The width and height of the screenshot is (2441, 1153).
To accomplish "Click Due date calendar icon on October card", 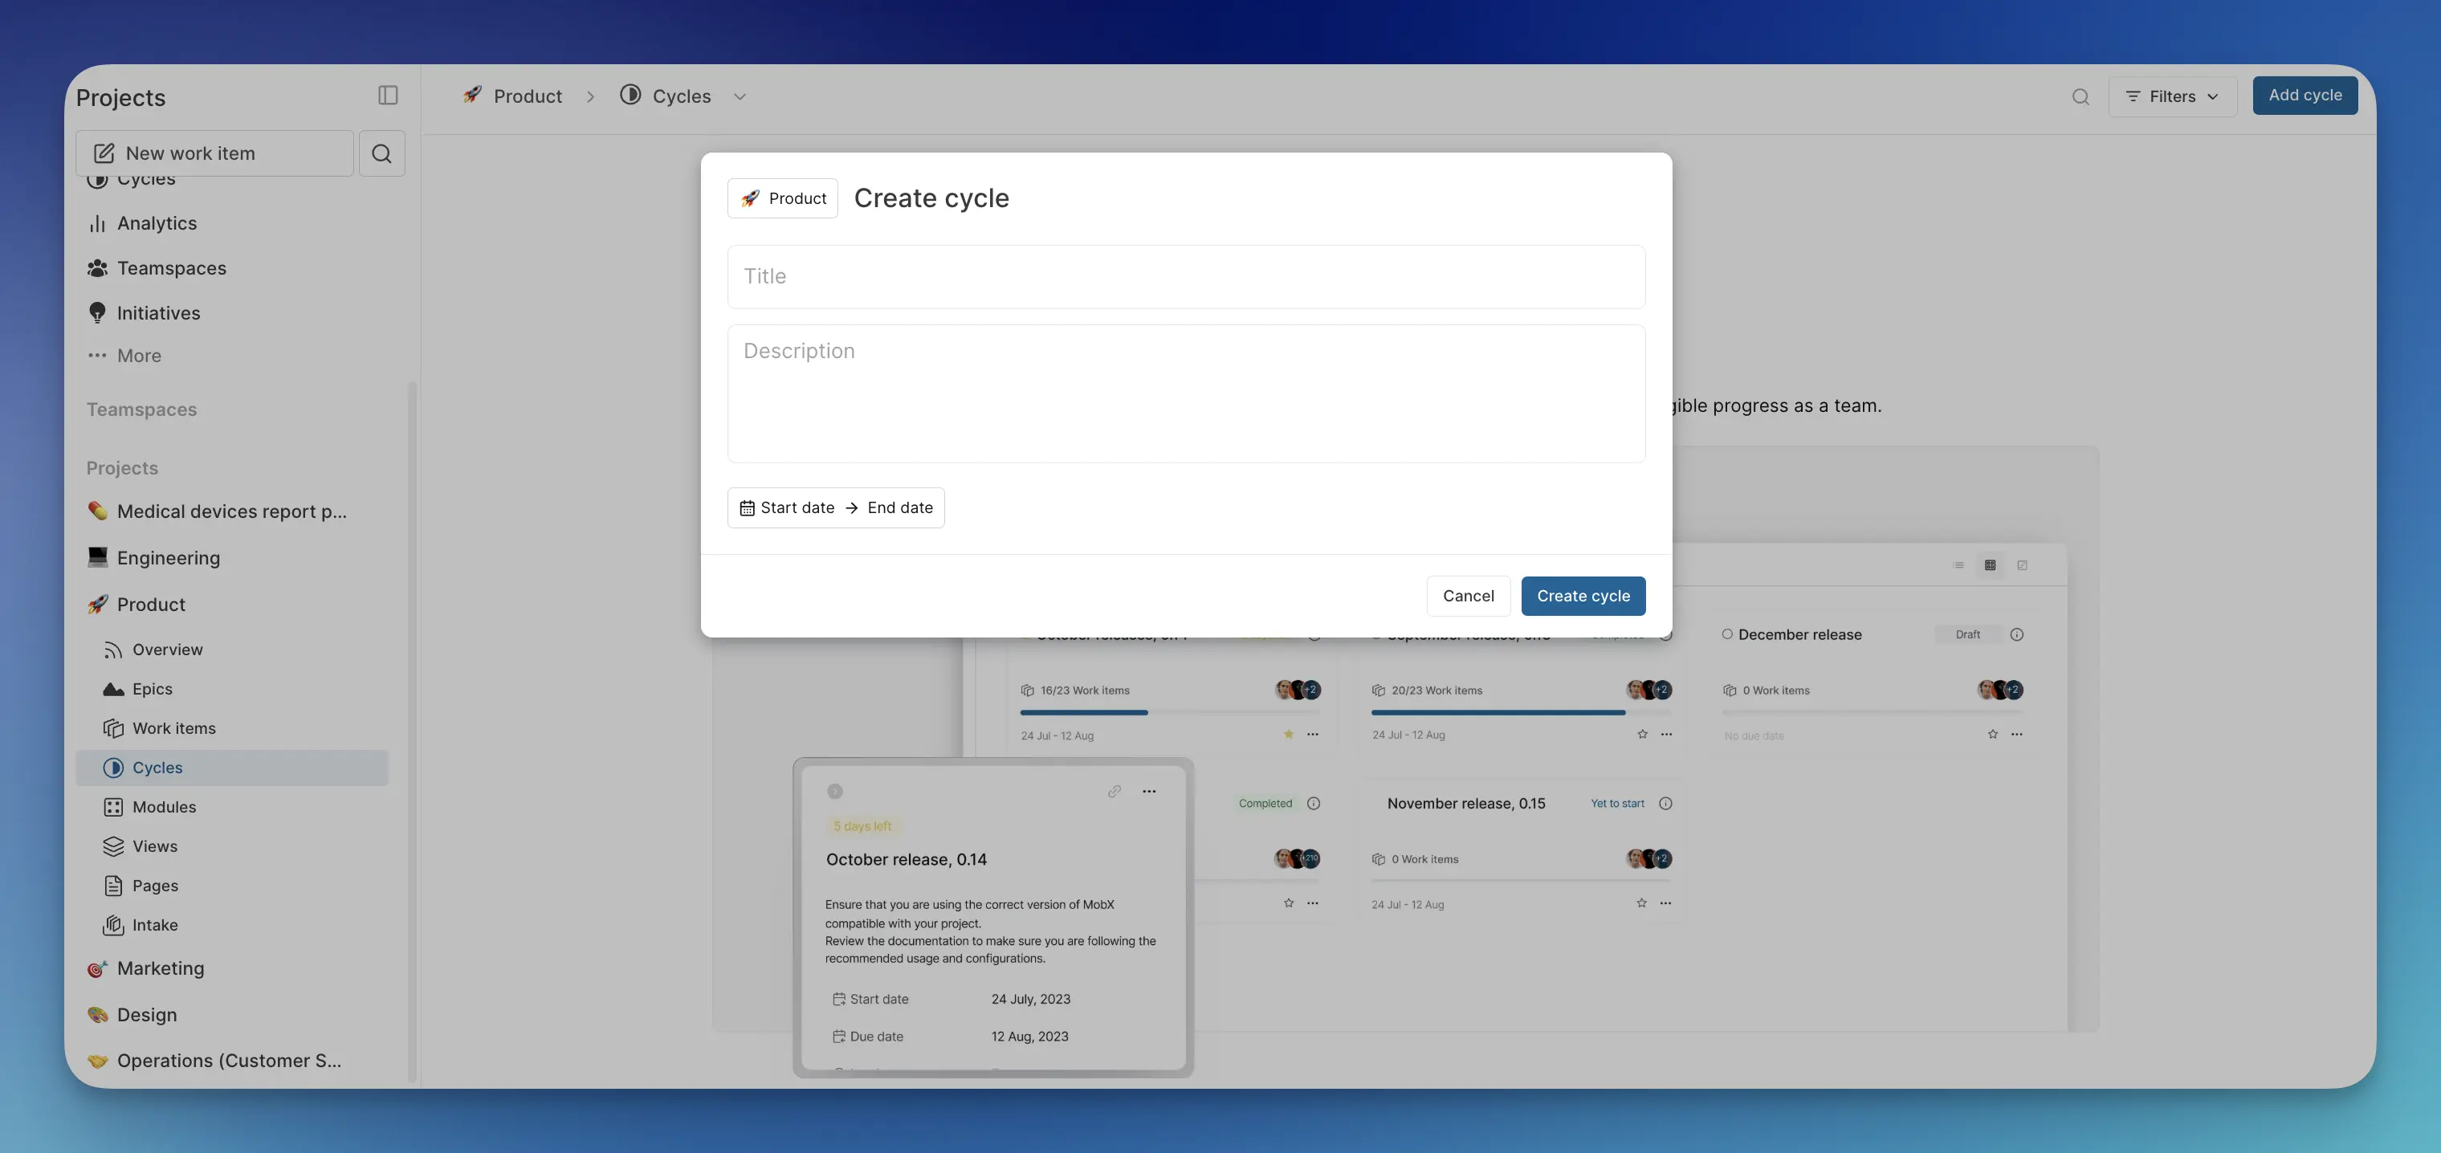I will point(838,1037).
